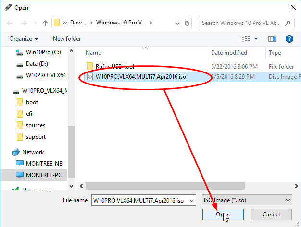The width and height of the screenshot is (301, 227).
Task: Click the MONTREE-PC computer icon
Action: [20, 175]
